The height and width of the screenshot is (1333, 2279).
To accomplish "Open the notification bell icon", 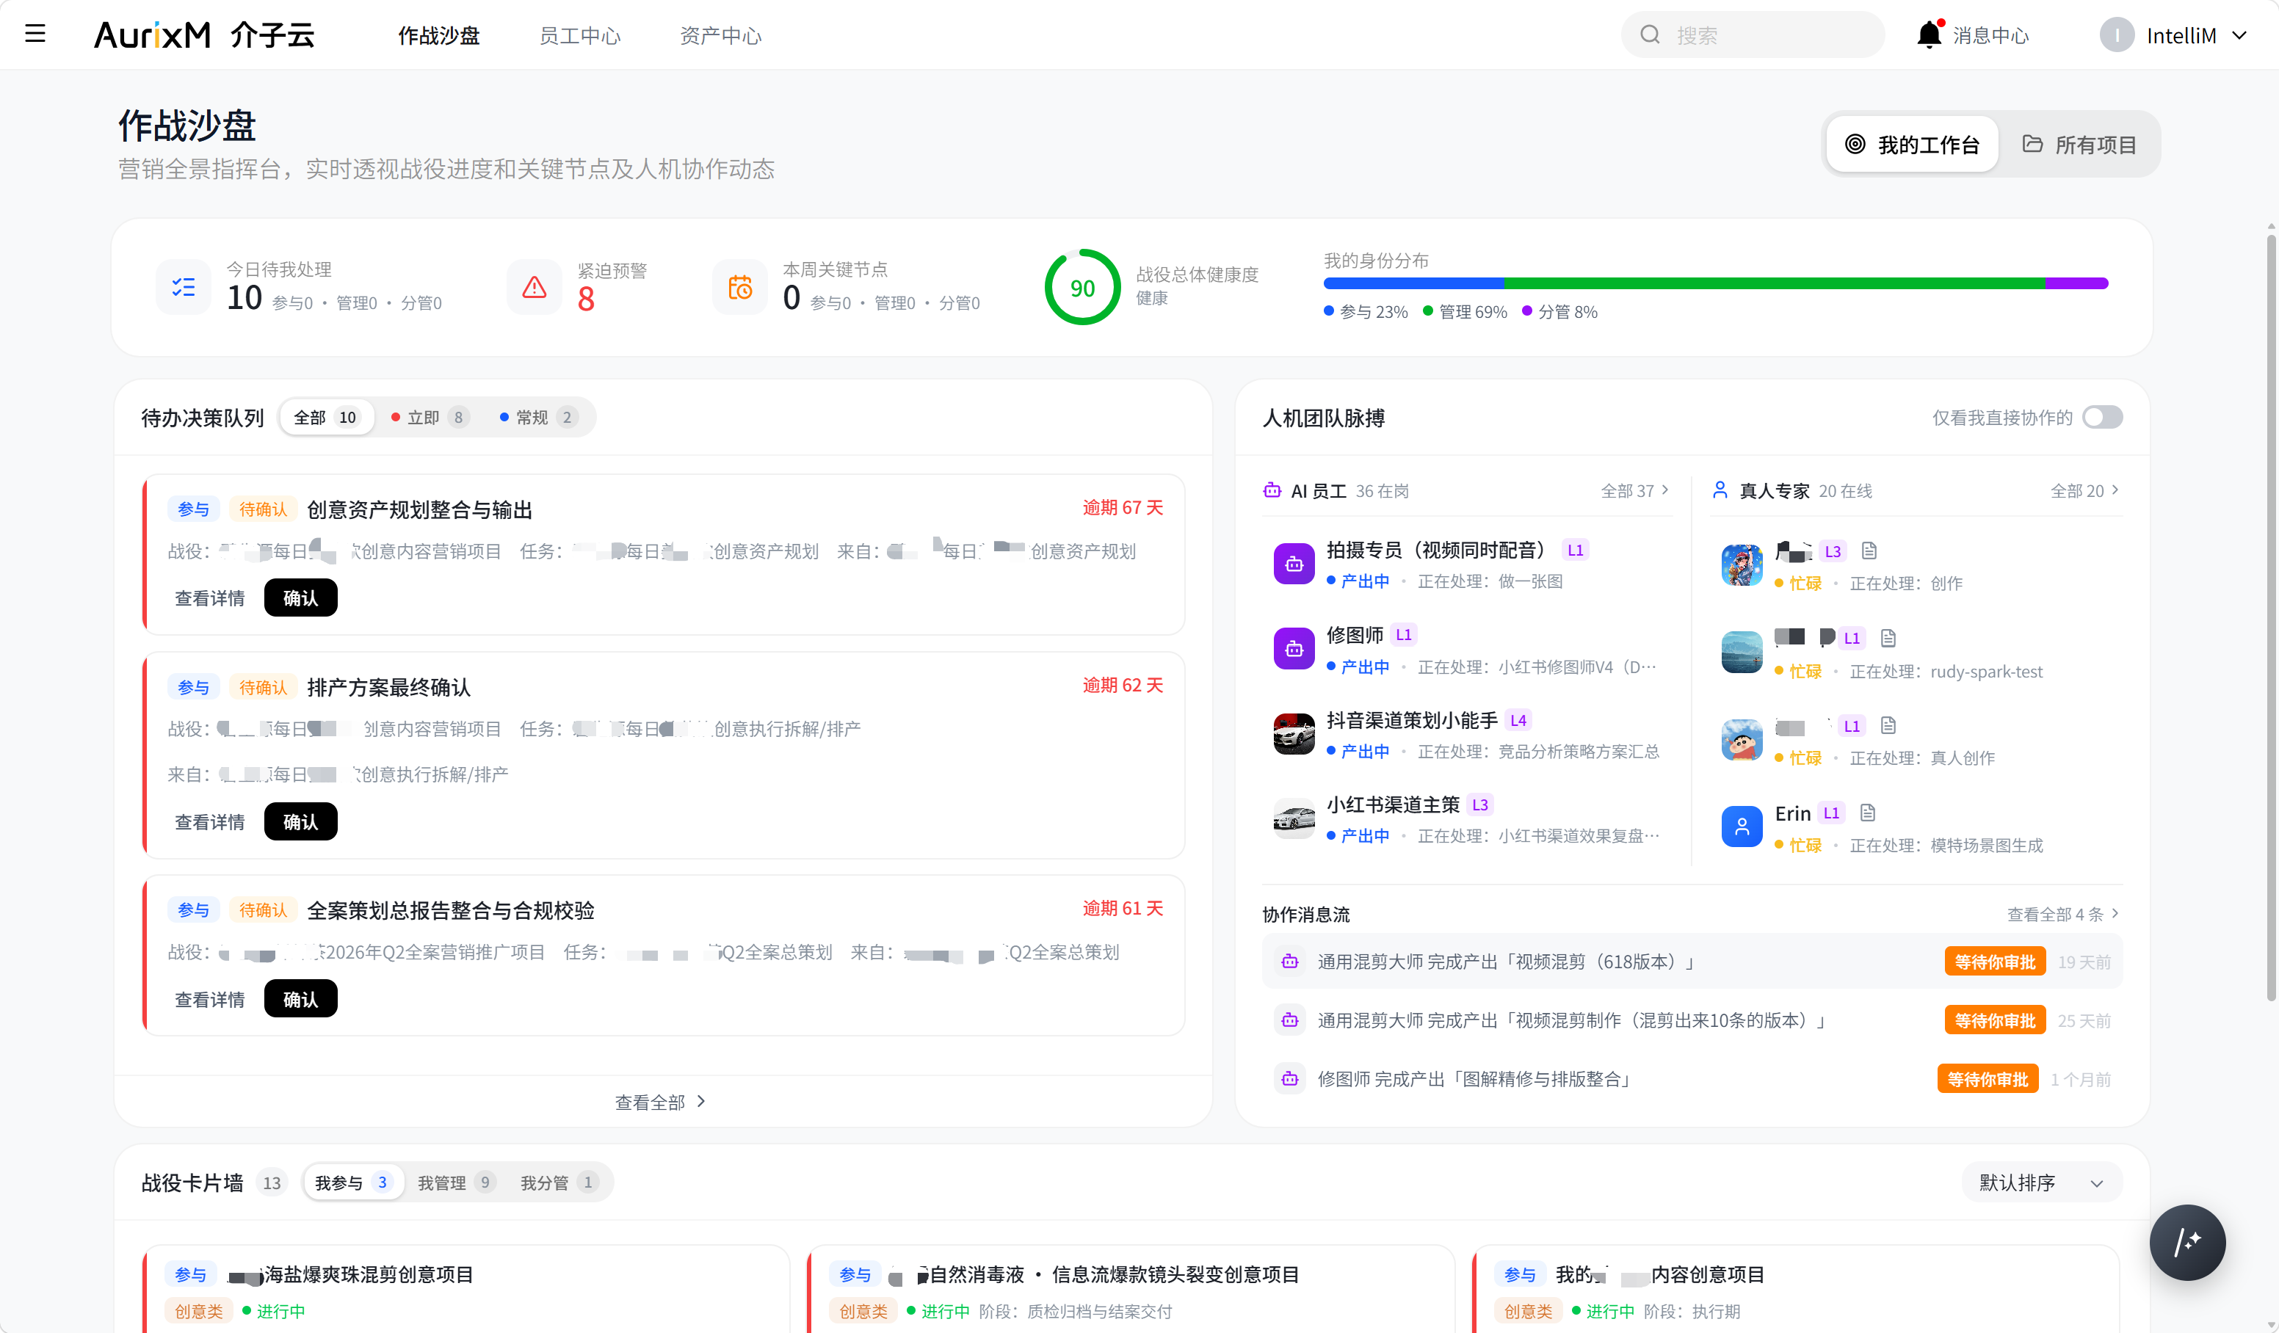I will 1929,34.
